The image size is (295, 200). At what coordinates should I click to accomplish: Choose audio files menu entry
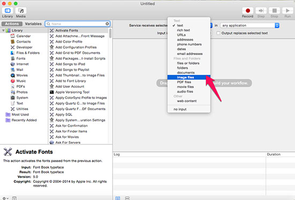189,91
